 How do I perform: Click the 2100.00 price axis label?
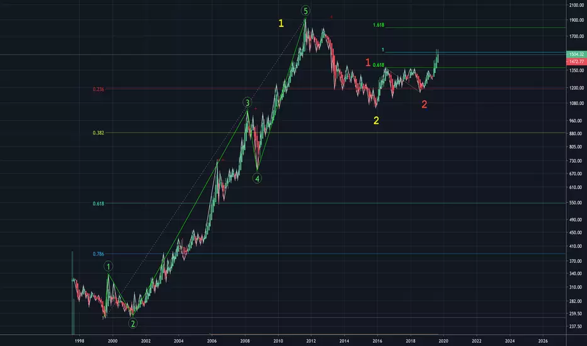[576, 5]
